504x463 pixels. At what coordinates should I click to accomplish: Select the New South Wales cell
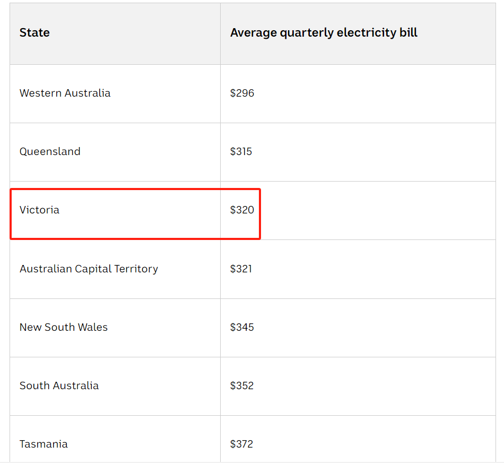pyautogui.click(x=64, y=327)
